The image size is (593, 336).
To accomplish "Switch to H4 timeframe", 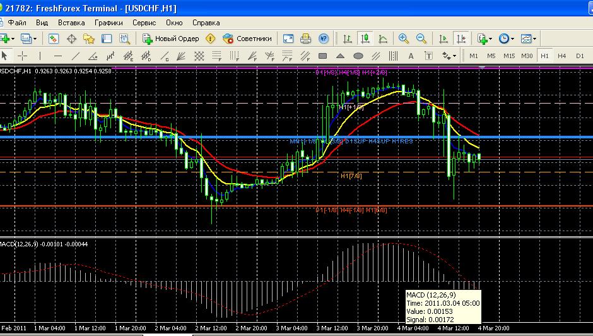I will pyautogui.click(x=561, y=56).
